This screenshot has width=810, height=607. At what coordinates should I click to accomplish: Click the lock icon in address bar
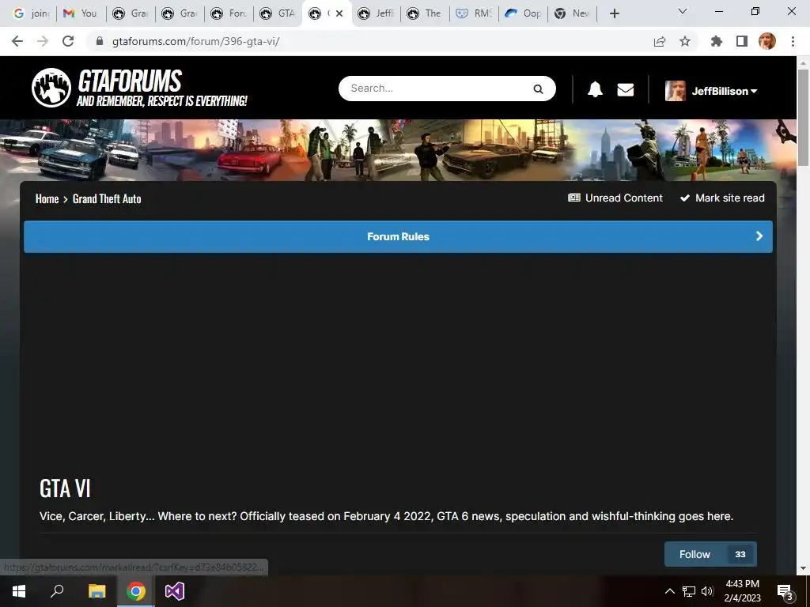point(100,41)
